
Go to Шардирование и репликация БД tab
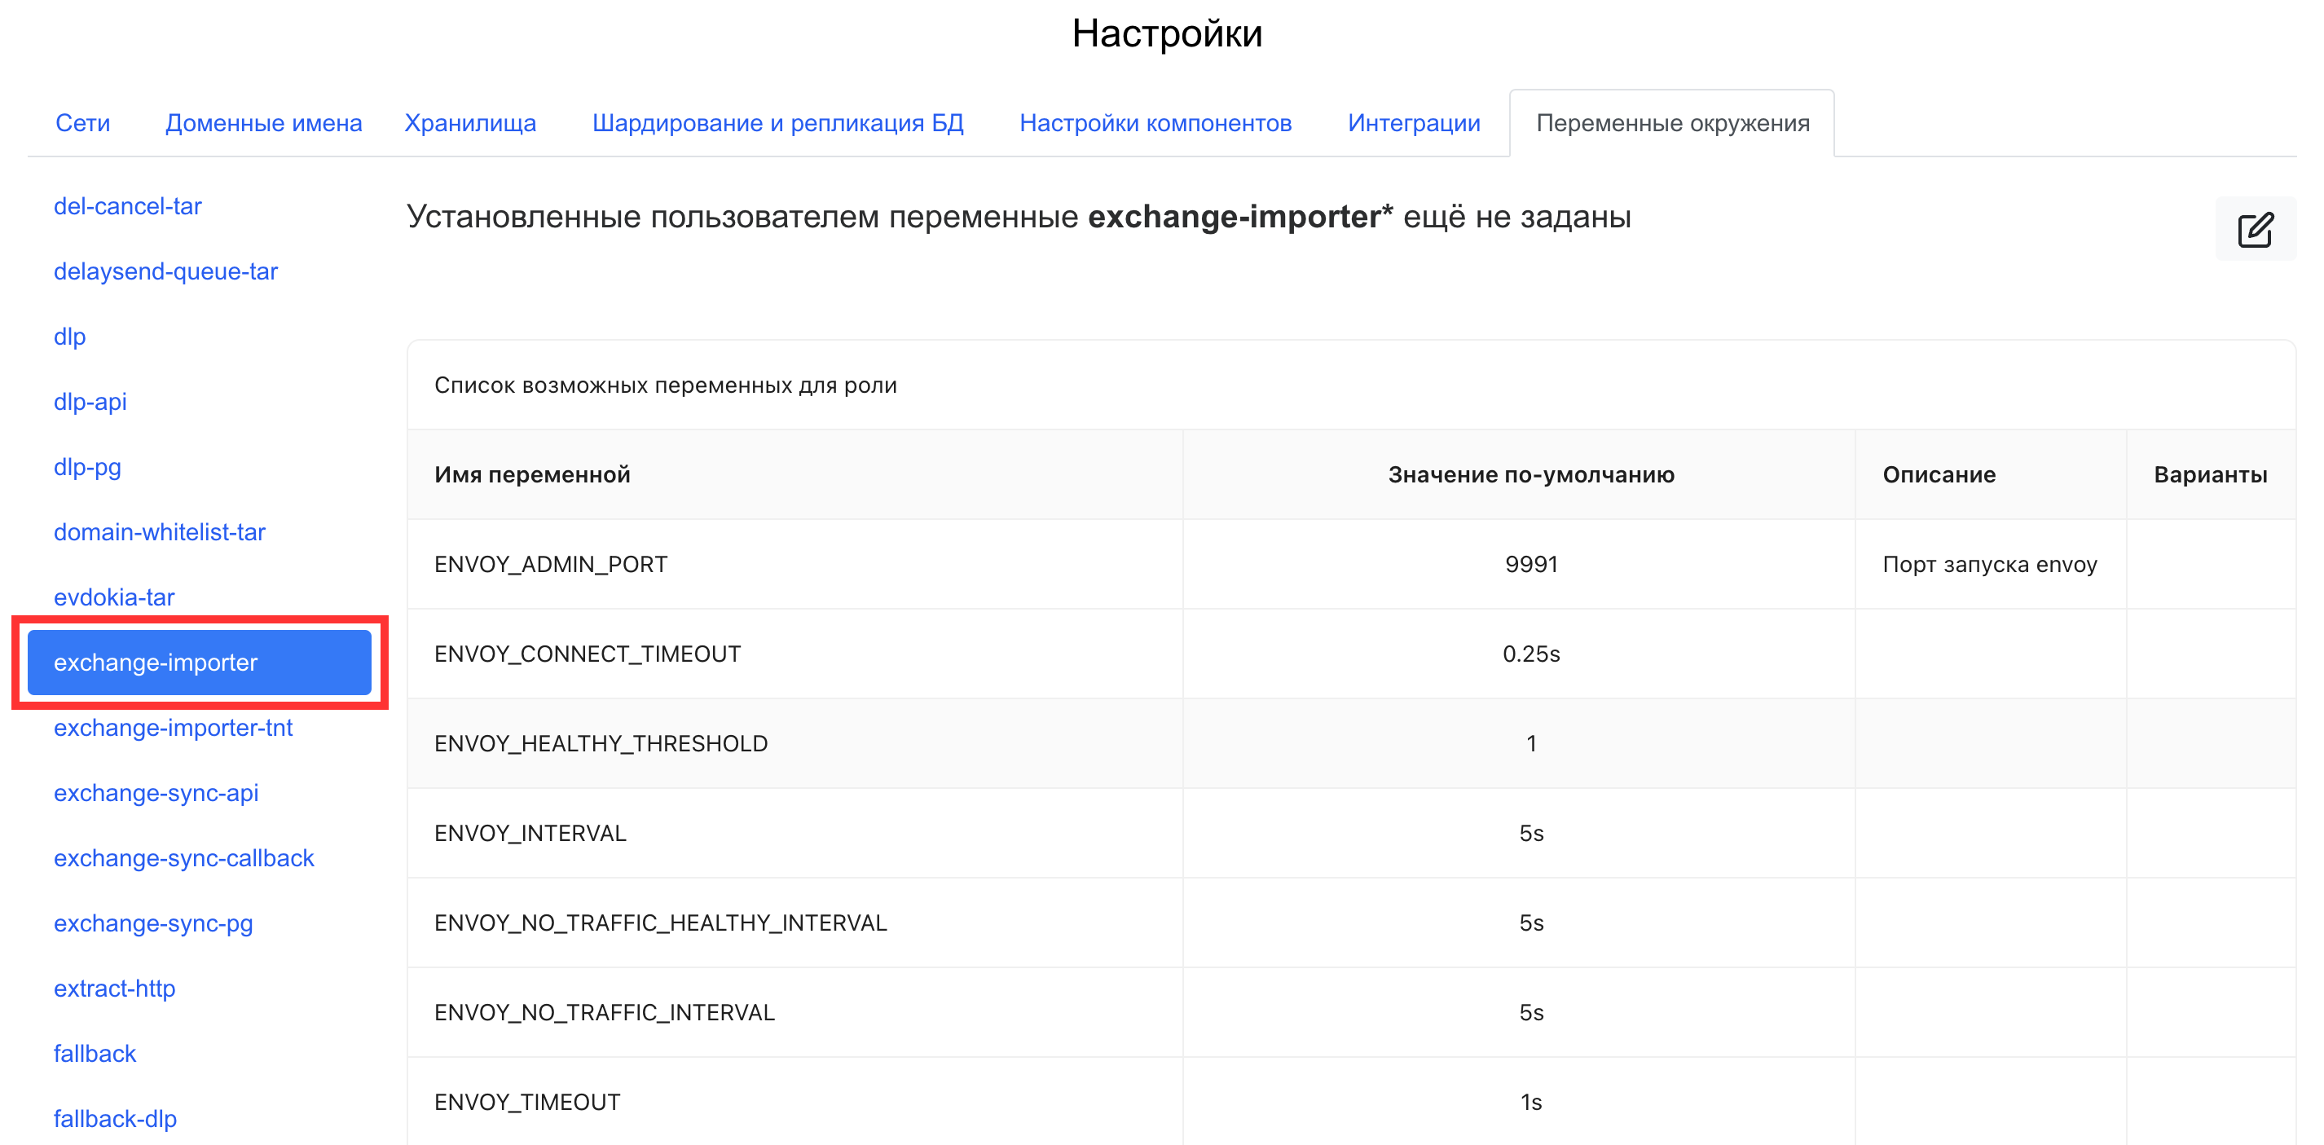point(777,123)
